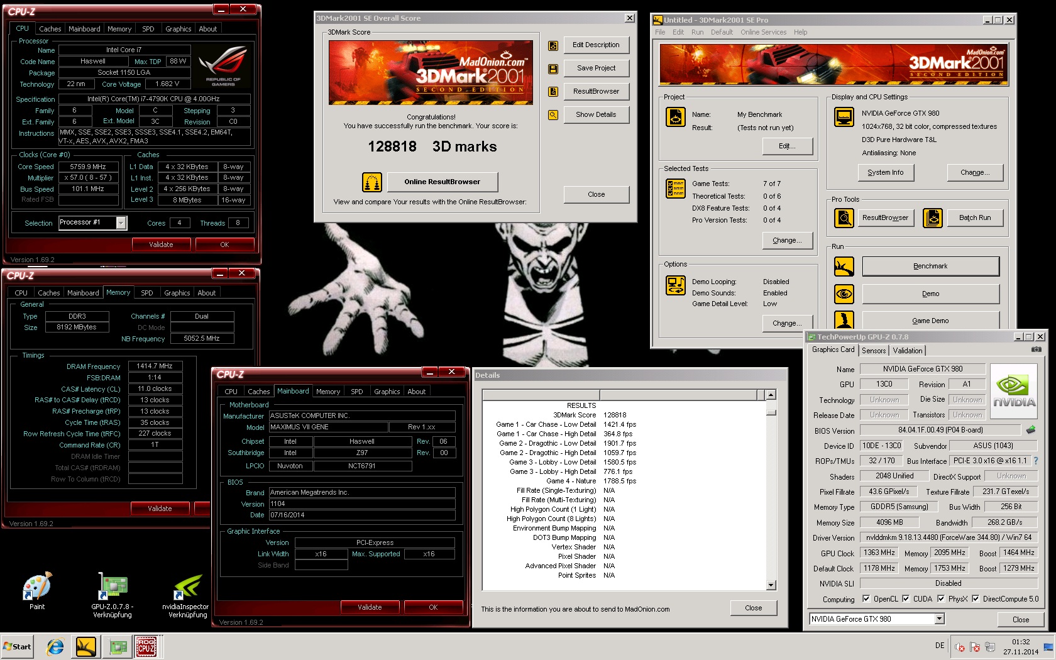Open Graphics tab in CPU-Z Mainboard window
This screenshot has width=1056, height=660.
[x=387, y=392]
